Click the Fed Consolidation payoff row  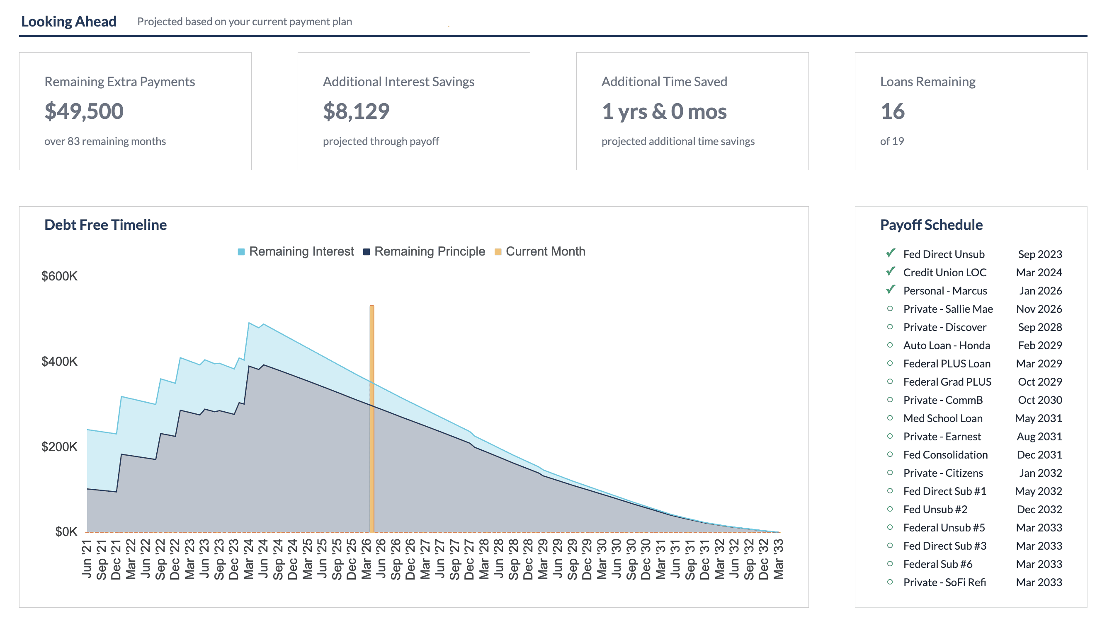(x=945, y=455)
